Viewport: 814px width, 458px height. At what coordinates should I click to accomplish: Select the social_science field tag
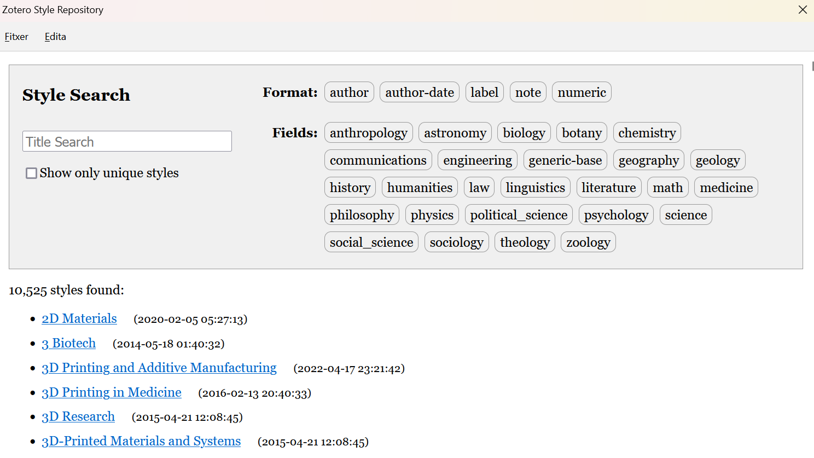click(371, 242)
